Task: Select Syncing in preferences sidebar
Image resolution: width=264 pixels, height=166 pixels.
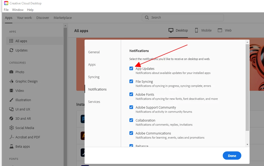Action: coord(94,77)
